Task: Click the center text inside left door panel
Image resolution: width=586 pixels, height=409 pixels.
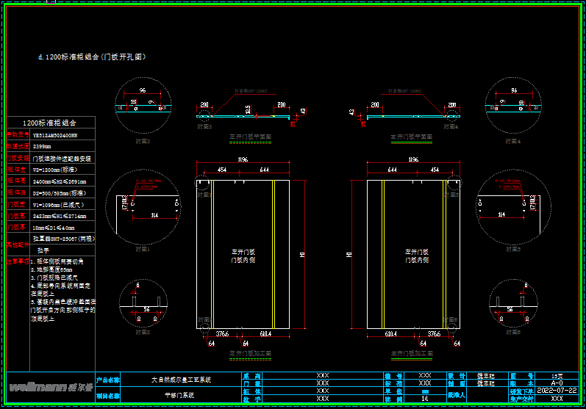Action: (243, 256)
